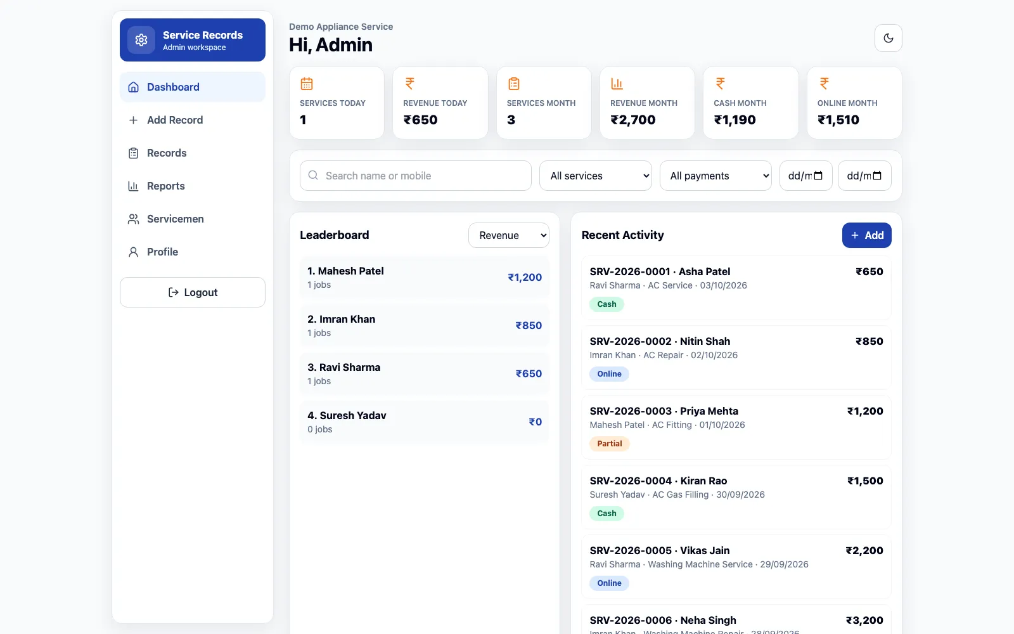Click the Hi, Admin heading
Image resolution: width=1014 pixels, height=634 pixels.
click(331, 45)
